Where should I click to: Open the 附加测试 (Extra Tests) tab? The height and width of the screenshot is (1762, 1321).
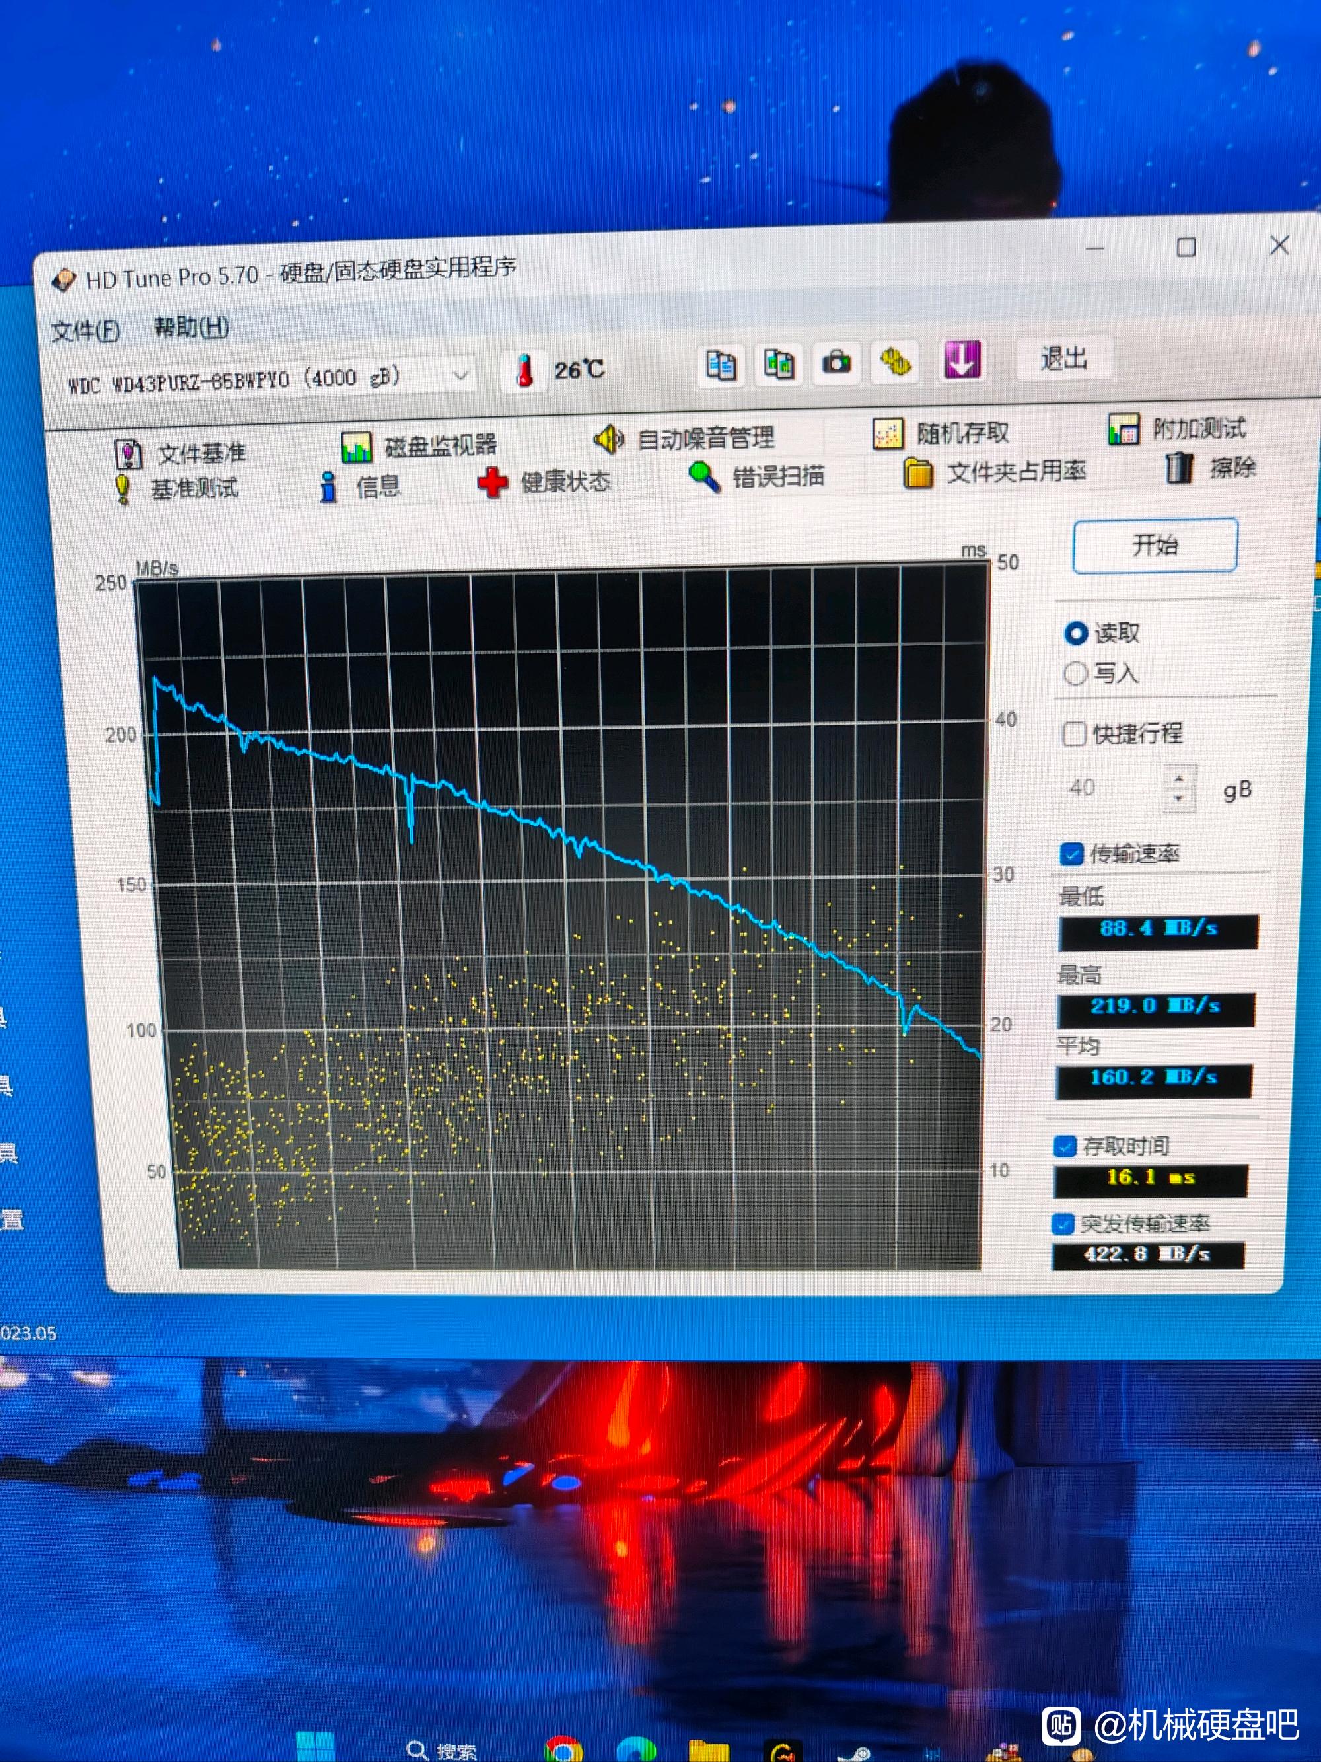[x=1177, y=429]
